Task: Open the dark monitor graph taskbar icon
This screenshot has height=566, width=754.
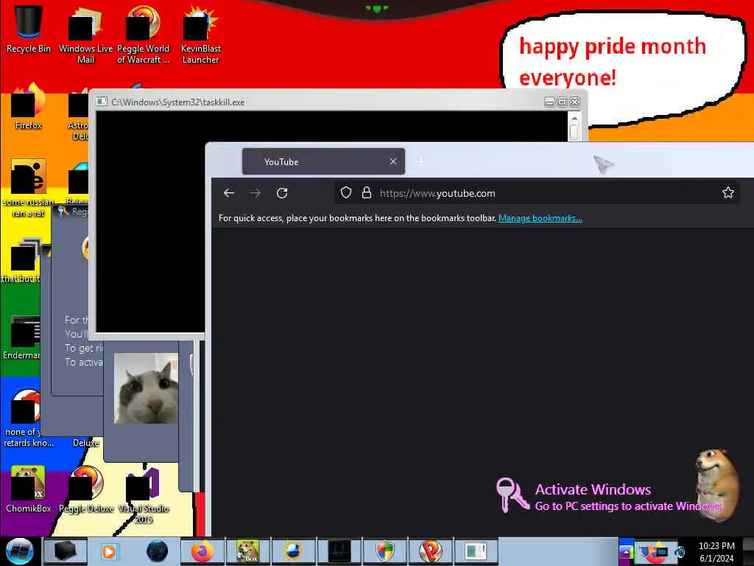Action: point(339,551)
